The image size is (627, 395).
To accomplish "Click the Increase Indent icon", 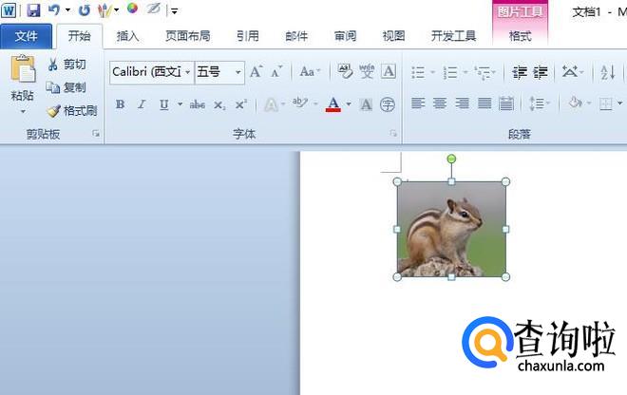I will [541, 72].
